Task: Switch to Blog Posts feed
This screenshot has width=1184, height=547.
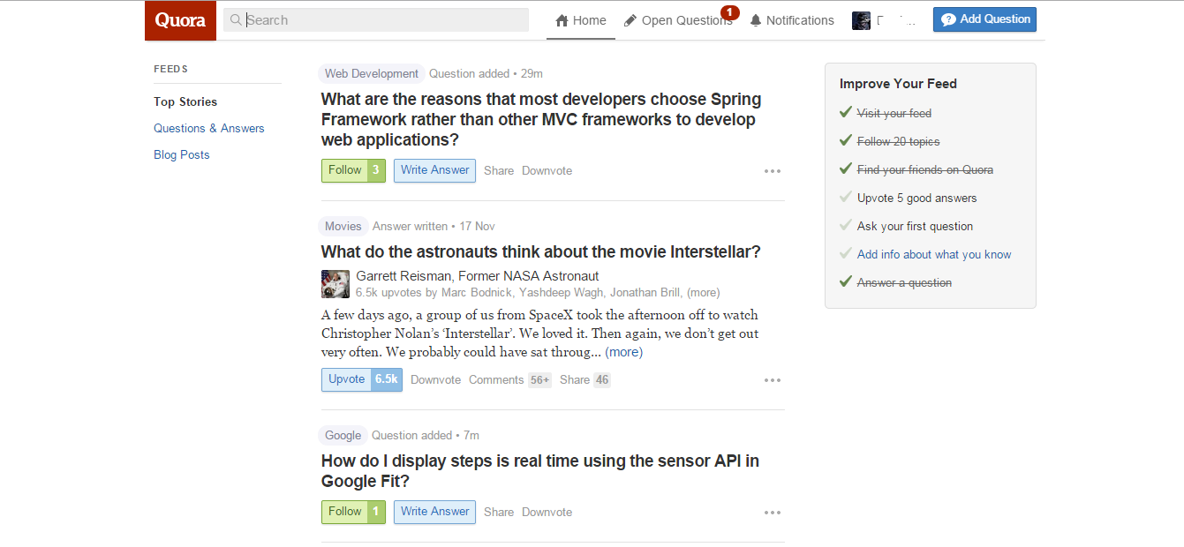Action: point(181,154)
